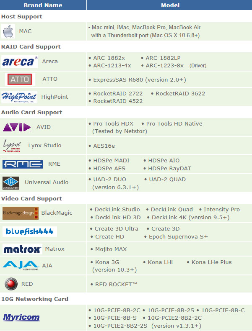This screenshot has height=331, width=252.
Task: Click the Apple MAC logo
Action: [x=8, y=31]
